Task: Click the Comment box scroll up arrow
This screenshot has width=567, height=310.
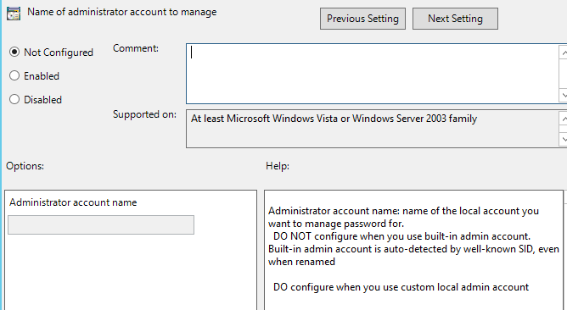Action: (563, 53)
